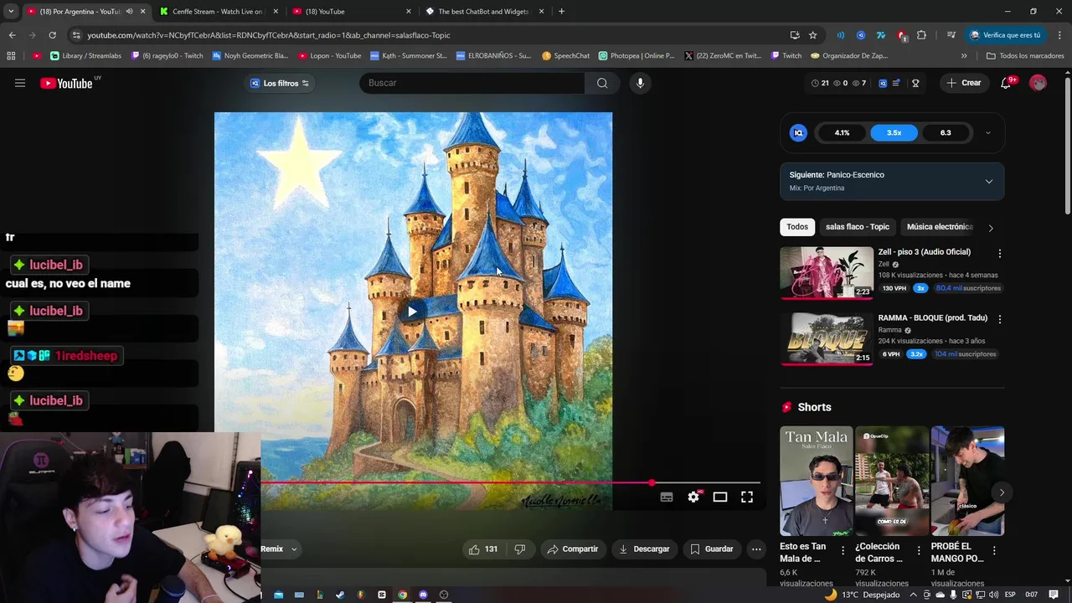Open Steam from the taskbar

coord(339,595)
